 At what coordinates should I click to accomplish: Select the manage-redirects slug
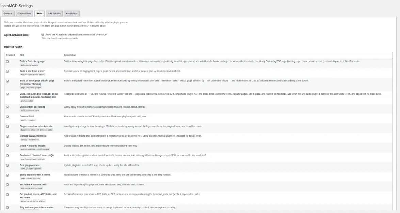tap(30, 140)
